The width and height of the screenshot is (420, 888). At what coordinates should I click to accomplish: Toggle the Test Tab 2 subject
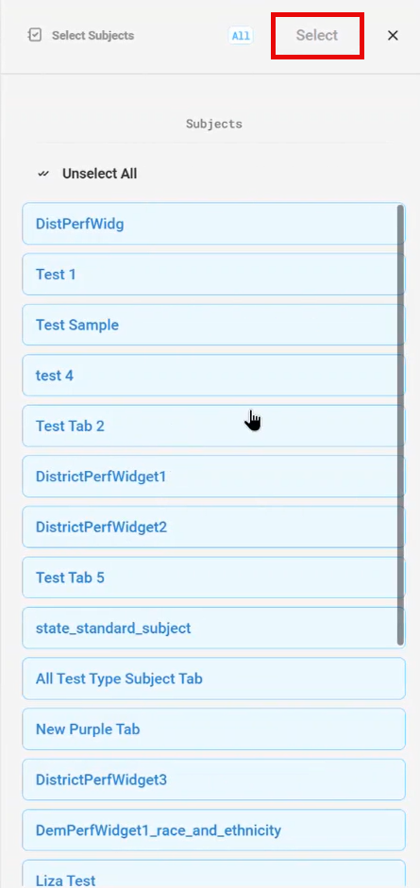(213, 426)
